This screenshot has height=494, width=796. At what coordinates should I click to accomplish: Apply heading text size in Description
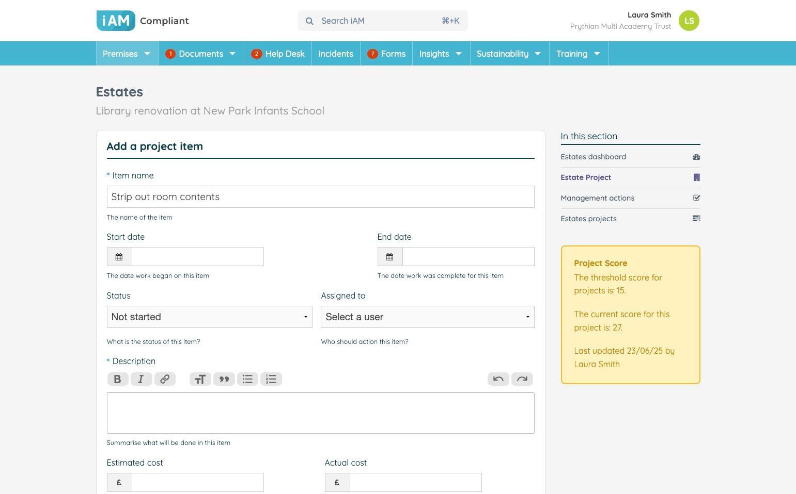[200, 380]
